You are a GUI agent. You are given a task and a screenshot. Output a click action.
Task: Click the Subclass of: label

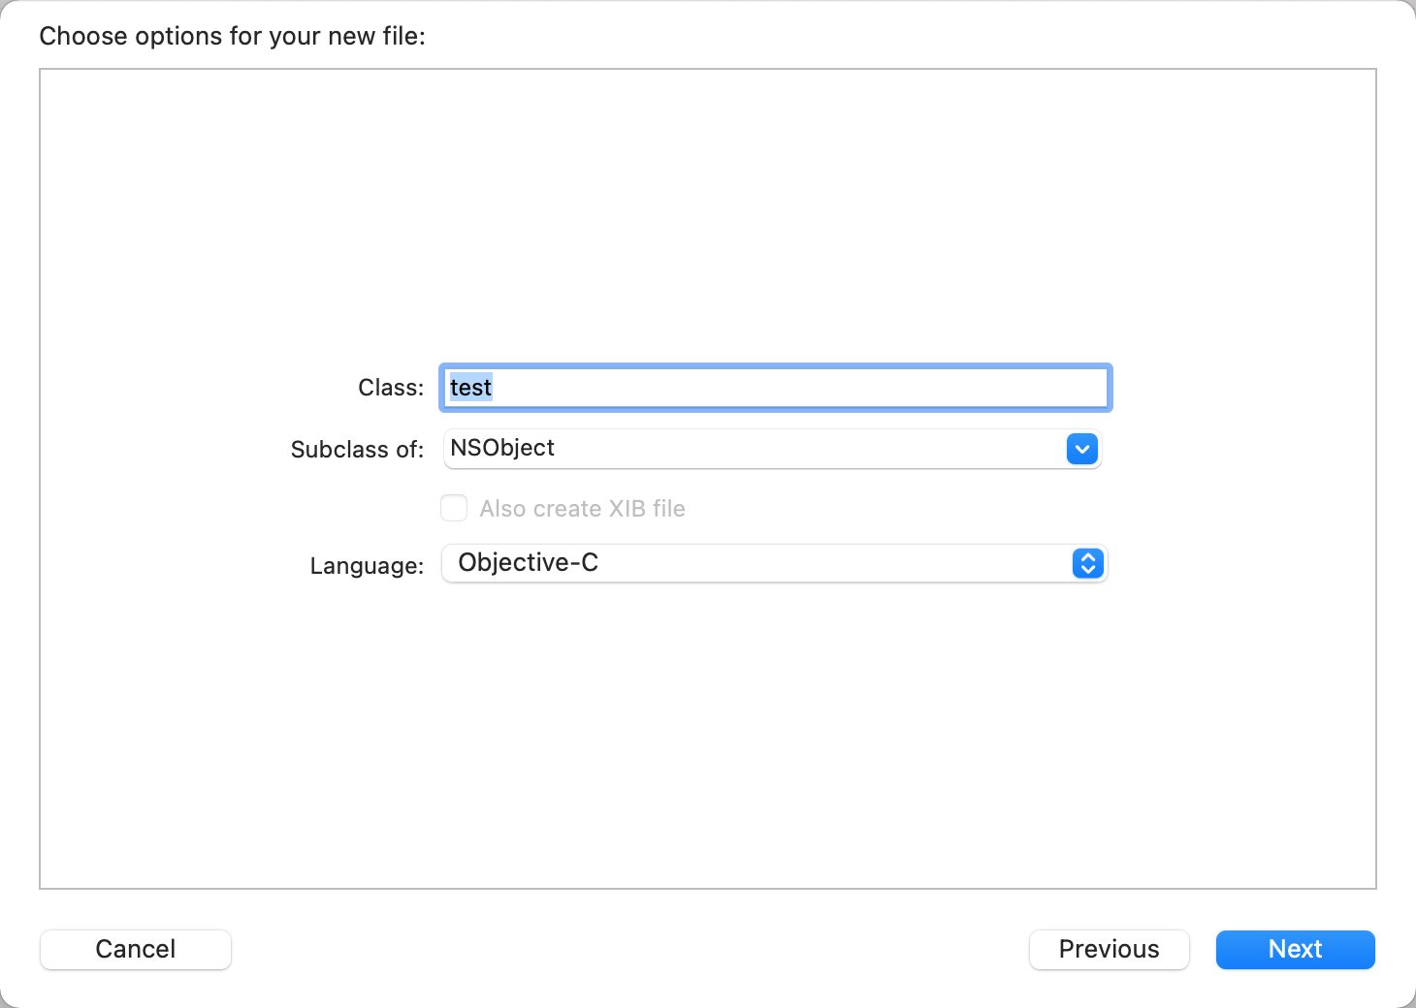click(358, 450)
